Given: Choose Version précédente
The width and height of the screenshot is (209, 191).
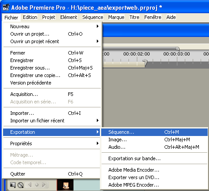Looking at the screenshot, I should tap(52, 83).
